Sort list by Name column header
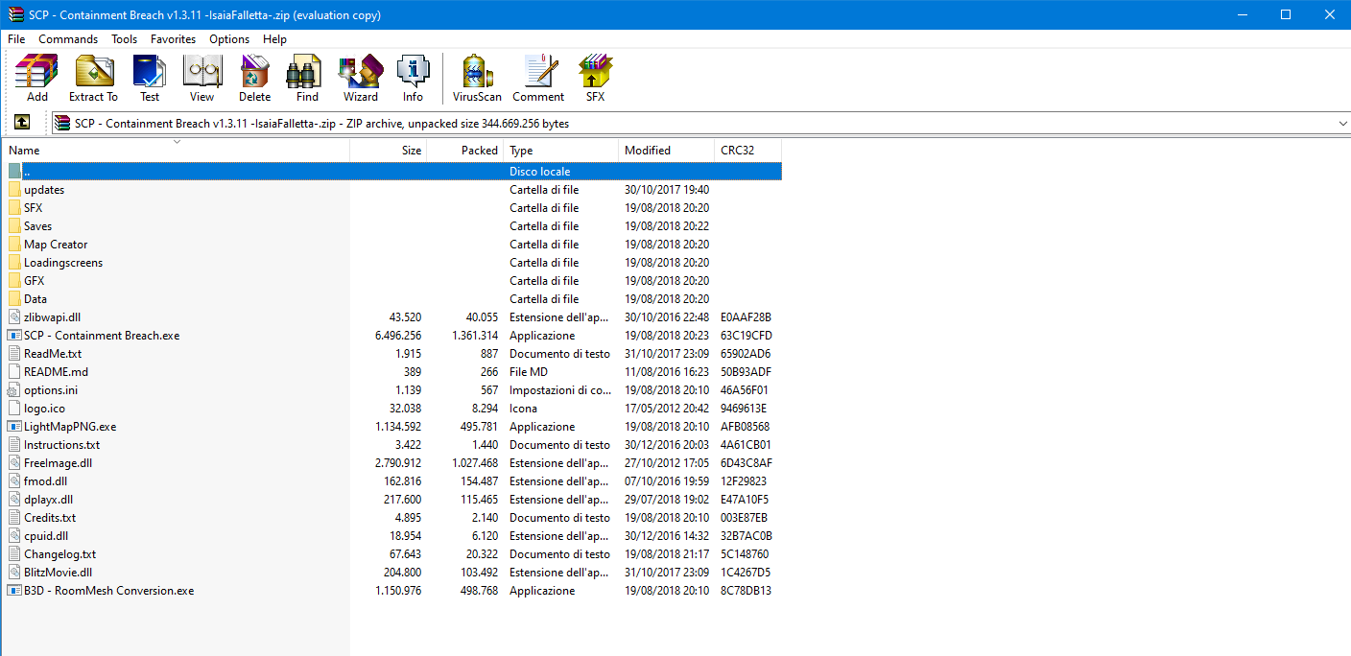The height and width of the screenshot is (656, 1351). click(177, 151)
